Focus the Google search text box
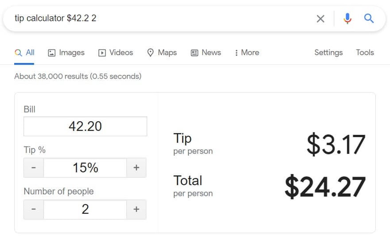390x238 pixels. click(x=160, y=19)
